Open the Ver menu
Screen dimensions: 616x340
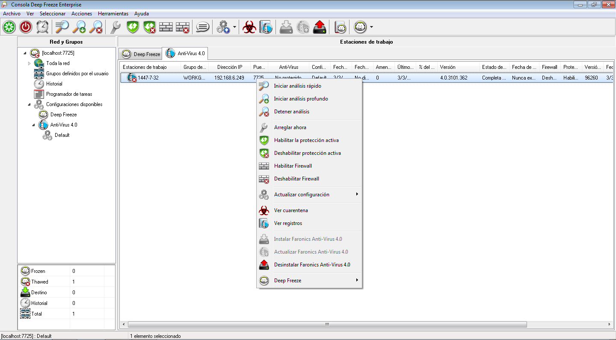coord(30,14)
